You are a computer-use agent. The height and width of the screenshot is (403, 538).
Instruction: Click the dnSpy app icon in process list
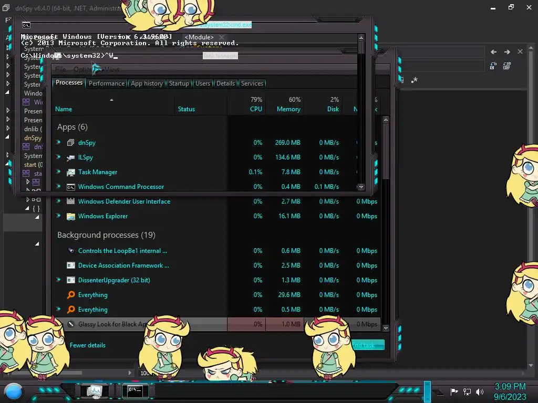71,143
